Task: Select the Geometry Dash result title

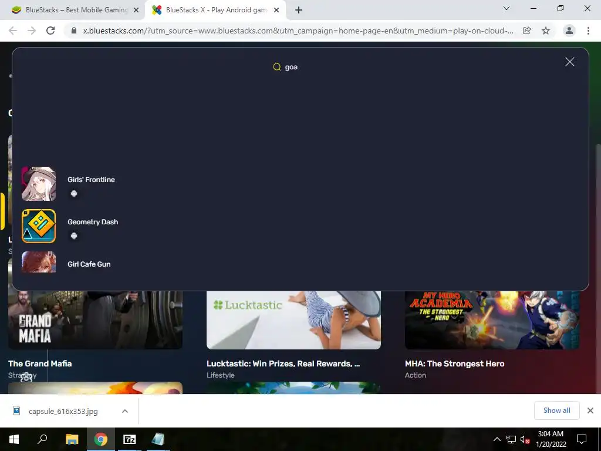Action: (x=93, y=221)
